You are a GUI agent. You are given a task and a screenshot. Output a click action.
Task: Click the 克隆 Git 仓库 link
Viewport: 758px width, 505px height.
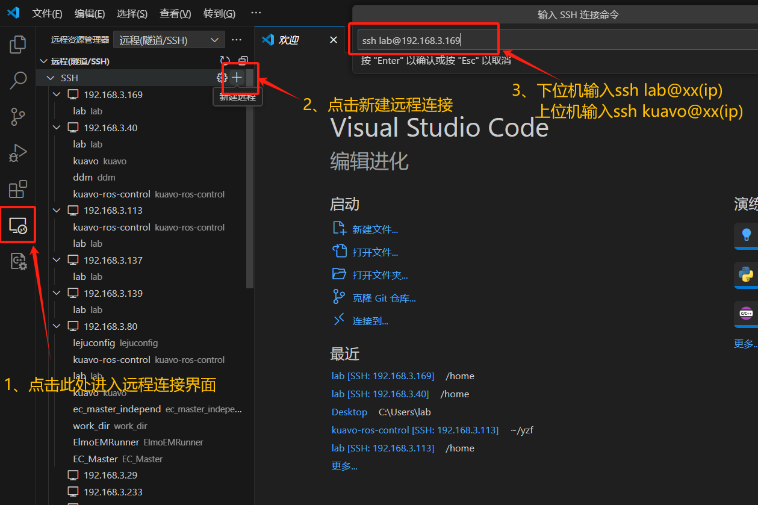click(x=384, y=298)
